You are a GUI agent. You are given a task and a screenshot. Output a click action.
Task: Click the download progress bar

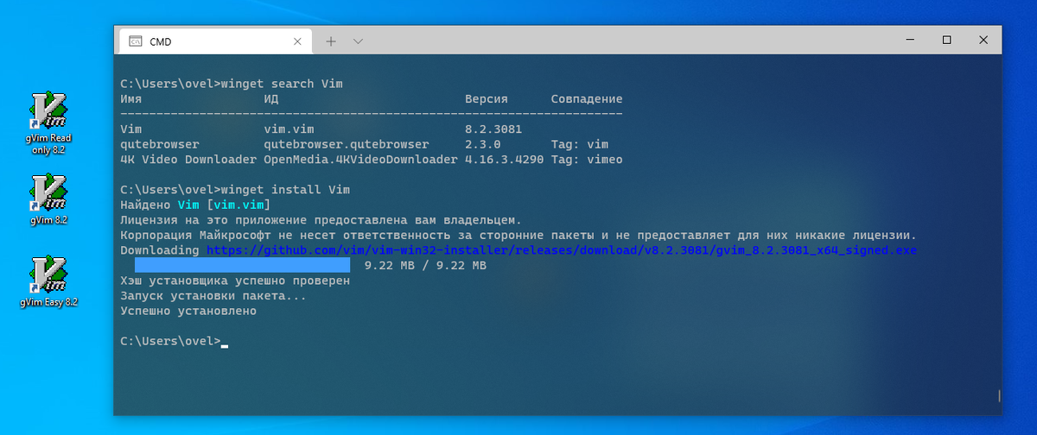242,265
